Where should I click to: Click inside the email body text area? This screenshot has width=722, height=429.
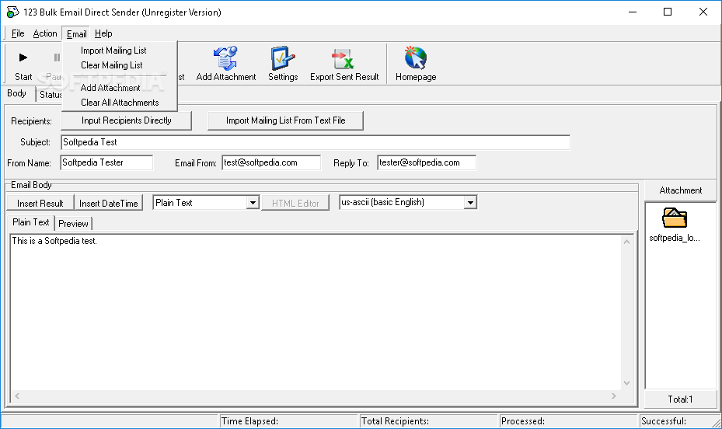316,312
